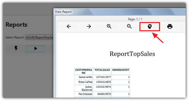
Task: Select the Brian LaMee cell
Action: click(x=84, y=82)
